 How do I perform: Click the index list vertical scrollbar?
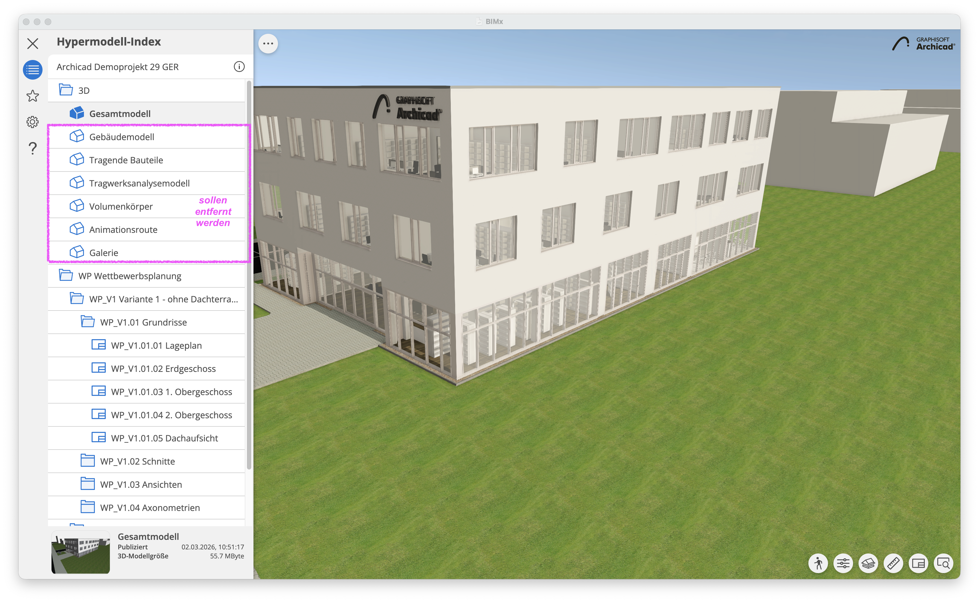click(249, 275)
